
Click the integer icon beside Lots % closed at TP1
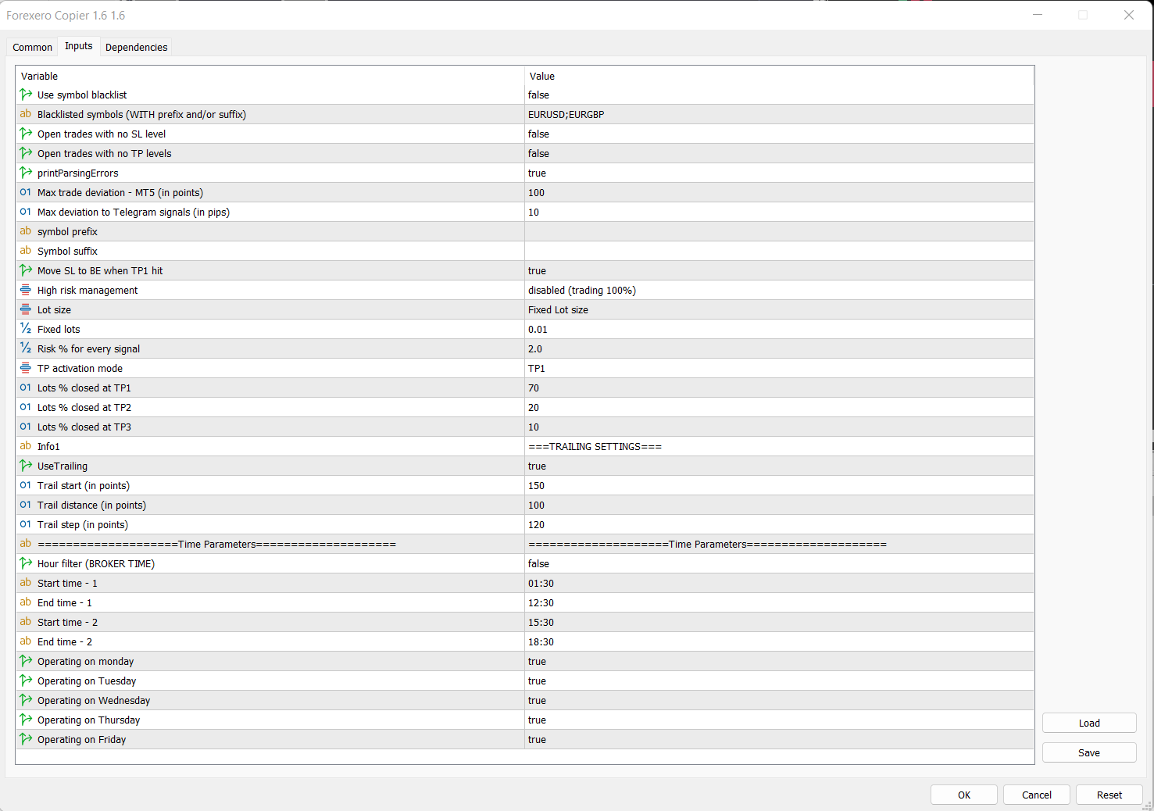[x=26, y=388]
